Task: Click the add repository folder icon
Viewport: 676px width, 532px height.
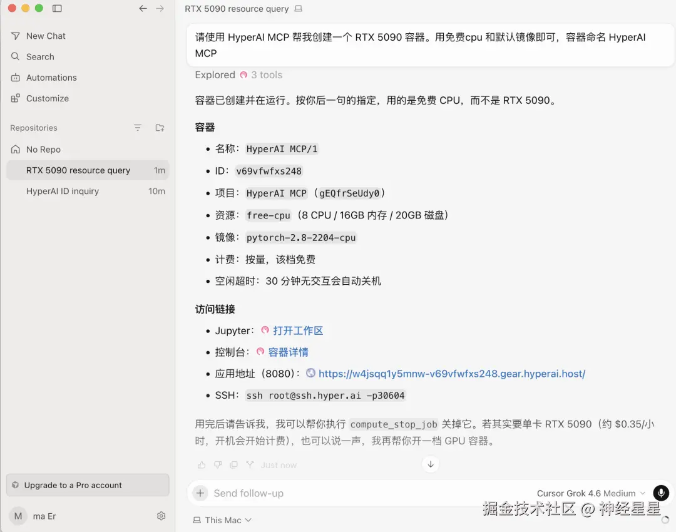Action: pyautogui.click(x=160, y=128)
